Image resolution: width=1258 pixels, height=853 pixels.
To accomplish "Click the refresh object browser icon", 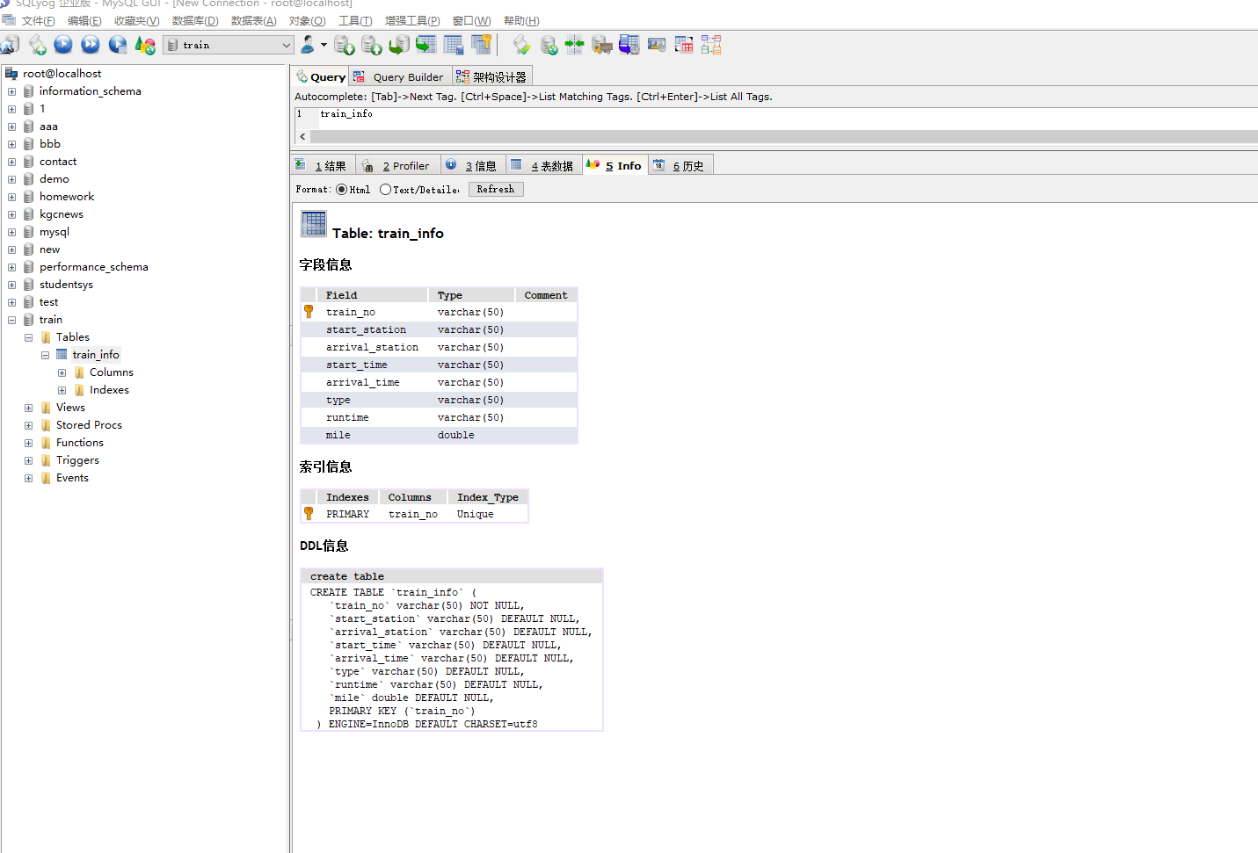I will (145, 45).
